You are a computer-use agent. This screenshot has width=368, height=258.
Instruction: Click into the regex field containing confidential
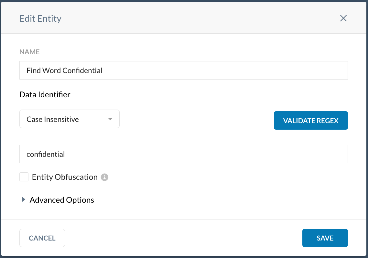pos(184,154)
